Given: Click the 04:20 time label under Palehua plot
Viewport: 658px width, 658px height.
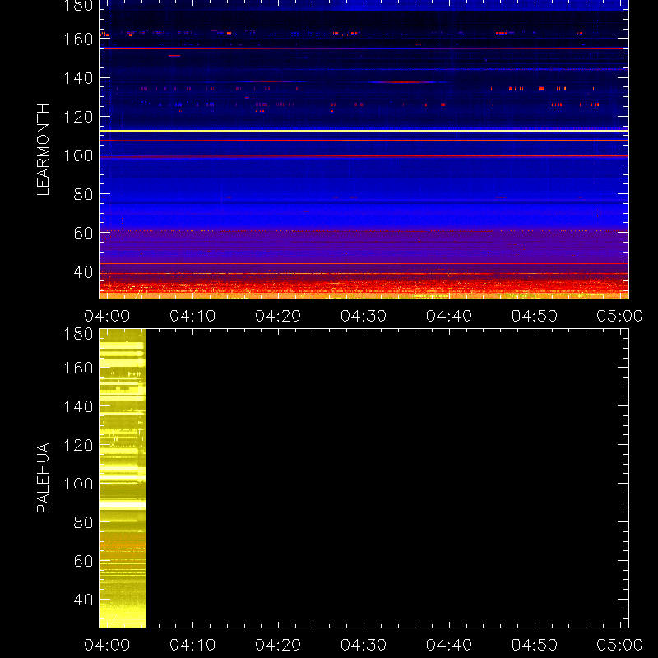Looking at the screenshot, I should coord(278,645).
